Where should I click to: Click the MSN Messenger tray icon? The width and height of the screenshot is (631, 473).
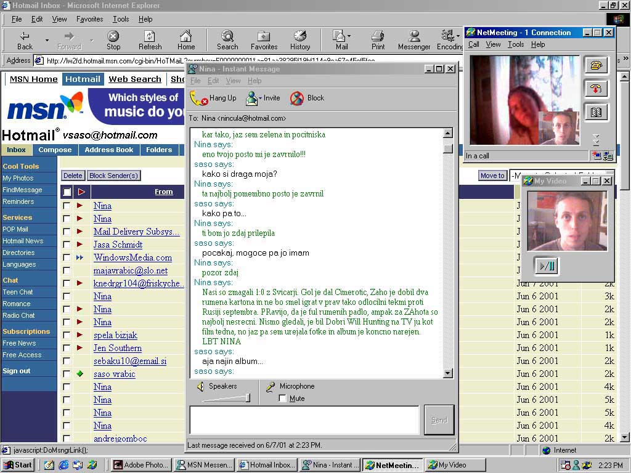pyautogui.click(x=576, y=465)
